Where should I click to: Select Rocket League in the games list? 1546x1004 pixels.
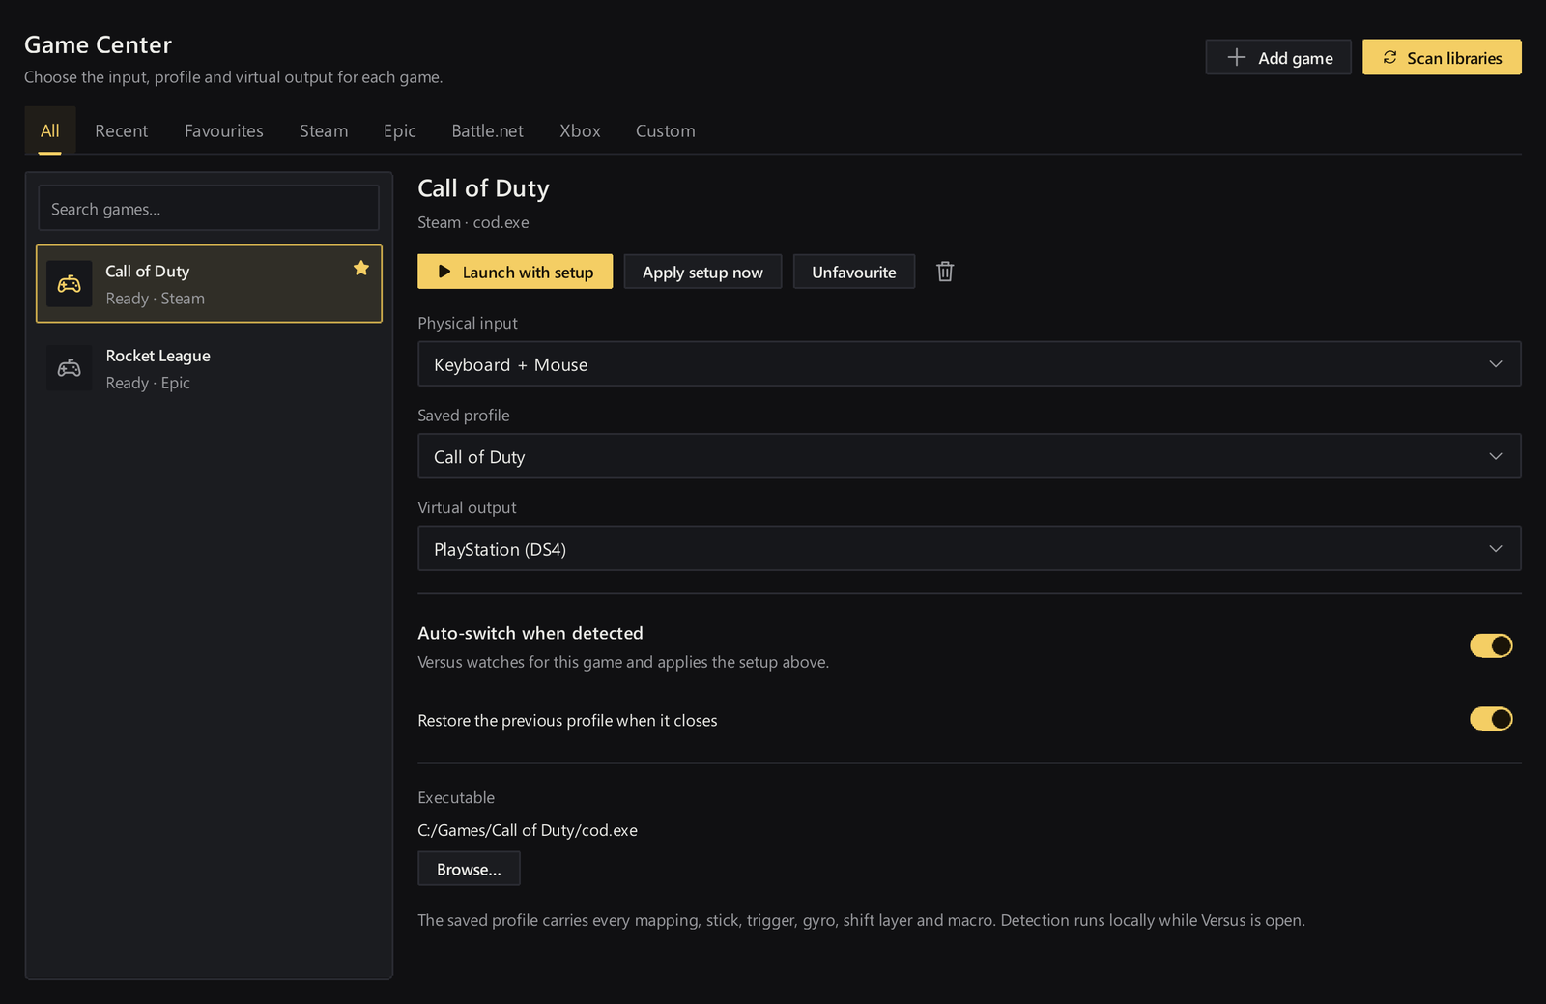pos(209,368)
